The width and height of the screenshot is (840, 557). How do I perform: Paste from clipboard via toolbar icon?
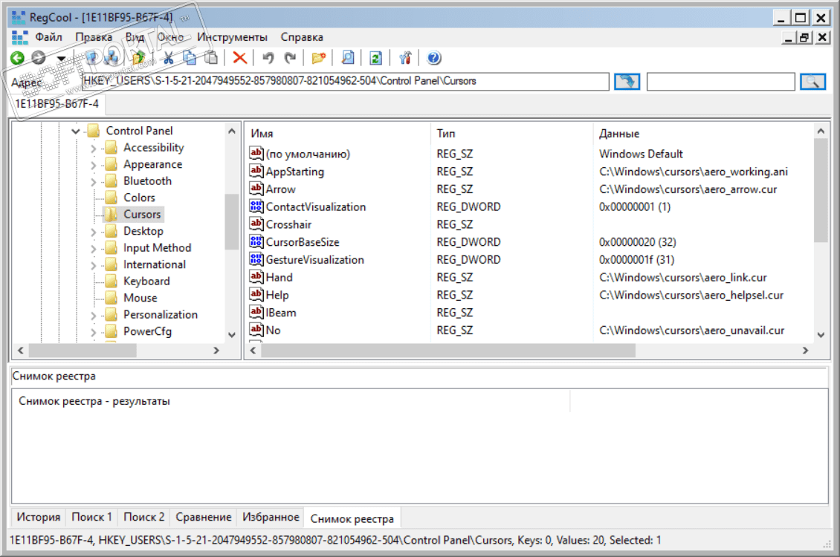pyautogui.click(x=211, y=58)
